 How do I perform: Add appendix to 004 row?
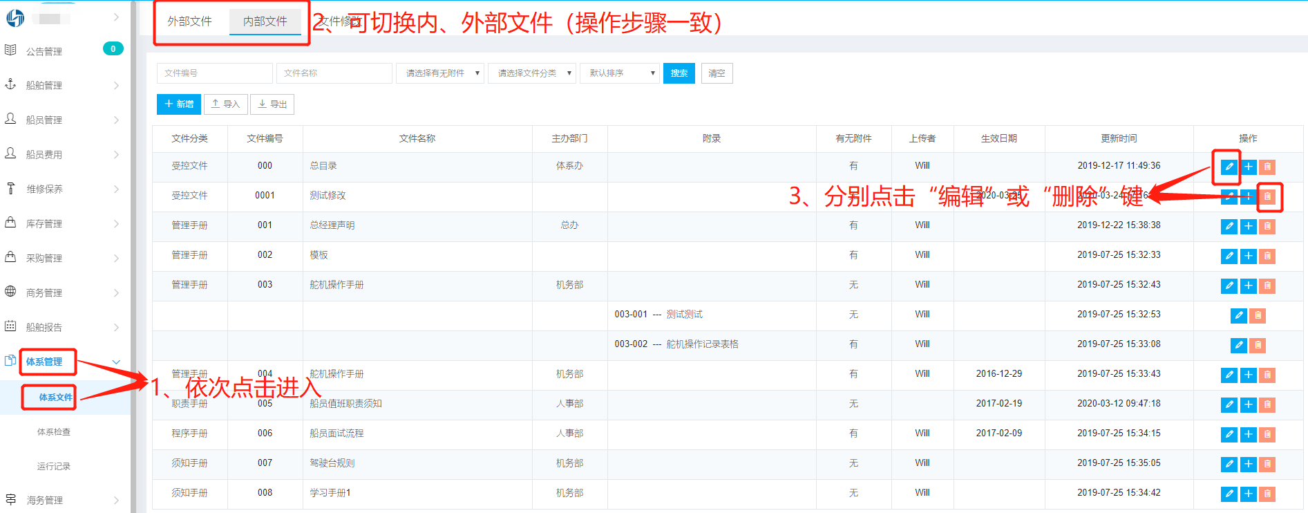click(x=1248, y=375)
